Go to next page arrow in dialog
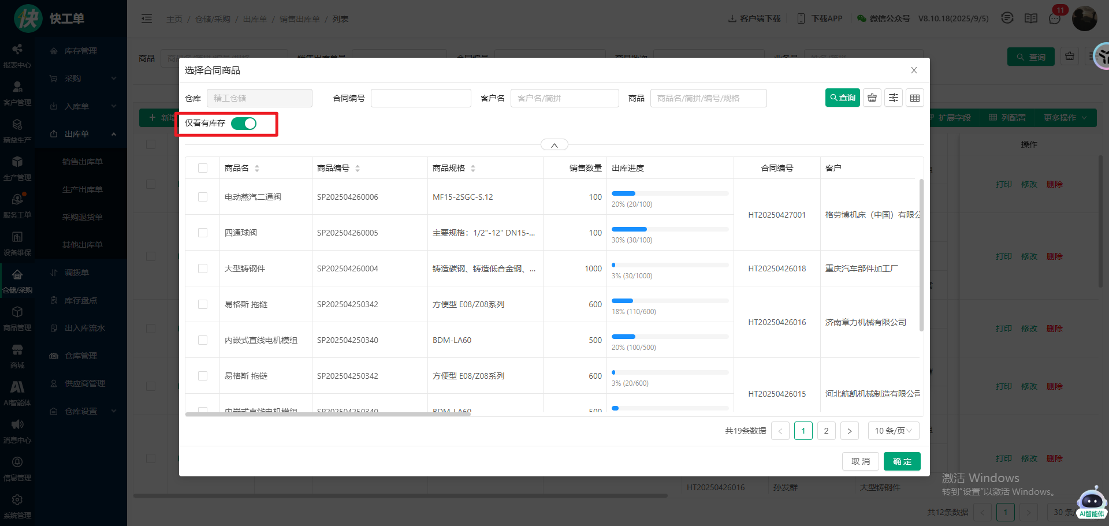Image resolution: width=1109 pixels, height=526 pixels. [849, 431]
